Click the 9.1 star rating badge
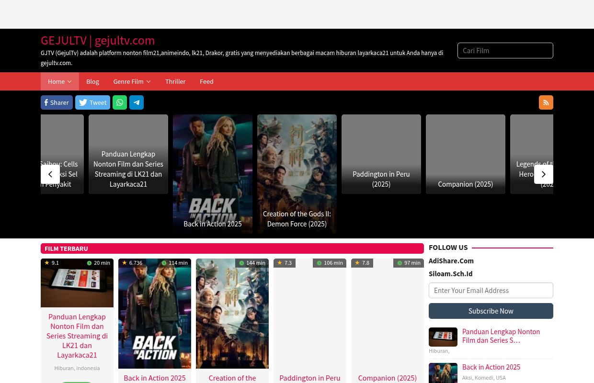This screenshot has width=594, height=383. tap(52, 263)
